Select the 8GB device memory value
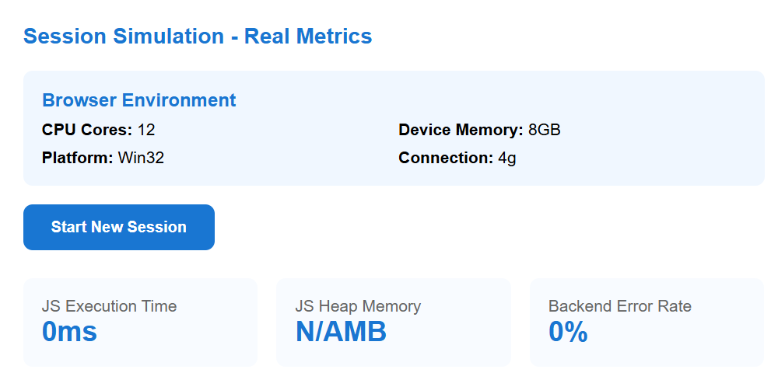Screen dimensions: 778x380 [544, 130]
